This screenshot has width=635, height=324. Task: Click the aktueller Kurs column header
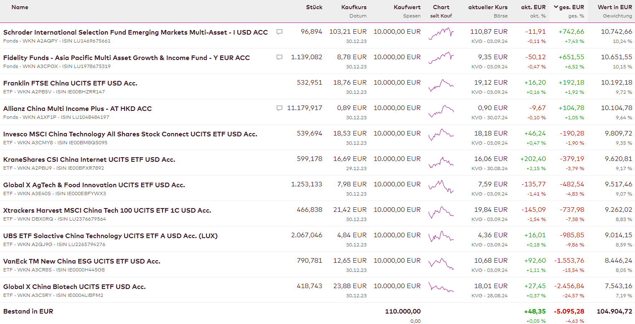pyautogui.click(x=488, y=7)
